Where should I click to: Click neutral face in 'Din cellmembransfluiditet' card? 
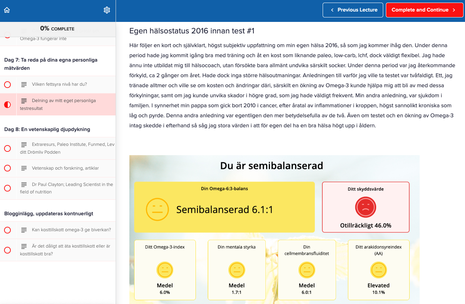(307, 270)
